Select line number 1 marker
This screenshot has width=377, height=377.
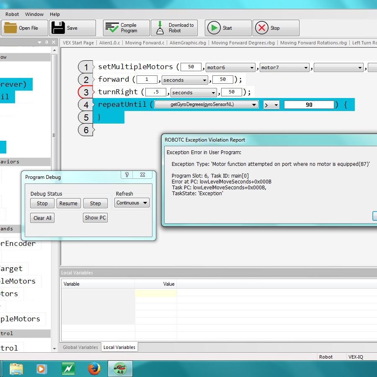point(86,67)
